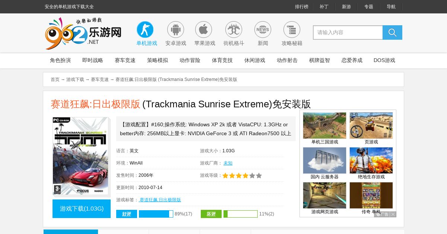Click the 2006年 release date value
The image size is (447, 234).
(146, 175)
